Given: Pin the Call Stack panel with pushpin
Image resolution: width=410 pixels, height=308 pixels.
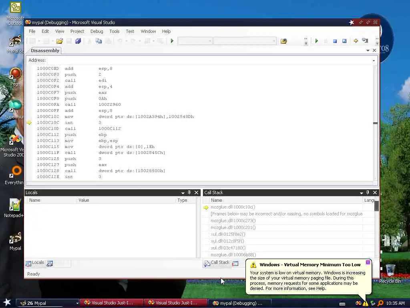Looking at the screenshot, I should (368, 192).
